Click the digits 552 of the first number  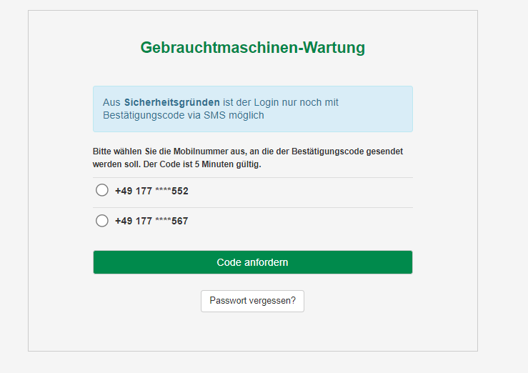pyautogui.click(x=180, y=191)
